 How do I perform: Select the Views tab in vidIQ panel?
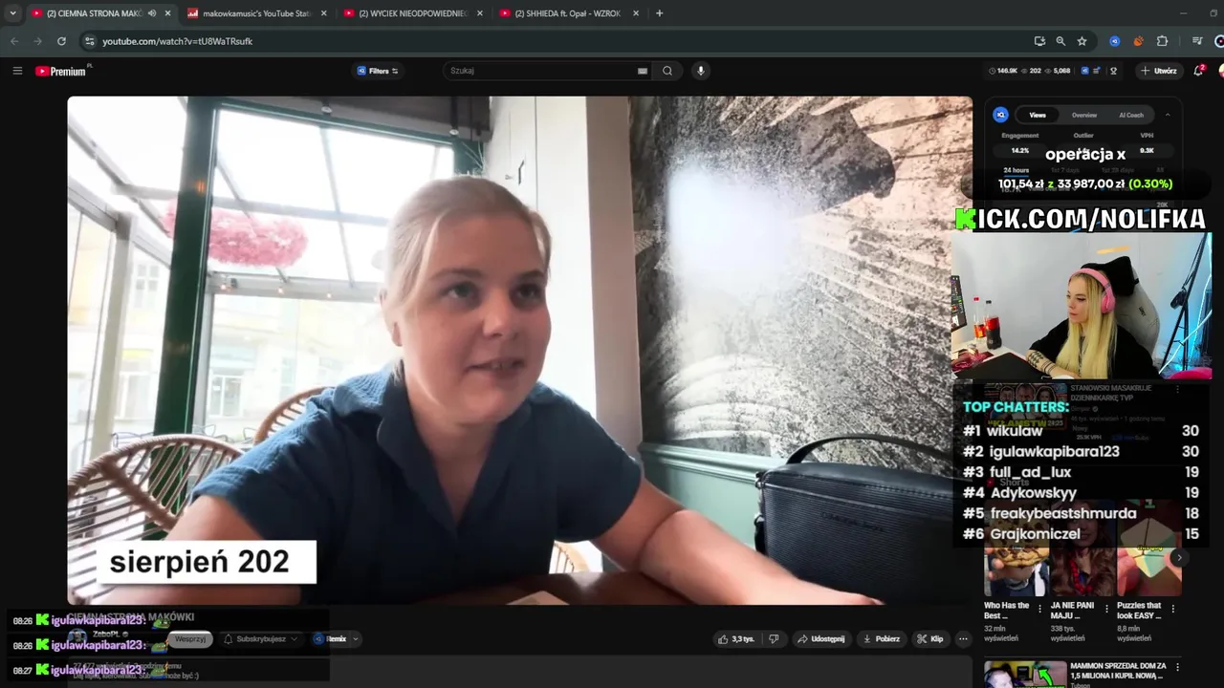1038,115
